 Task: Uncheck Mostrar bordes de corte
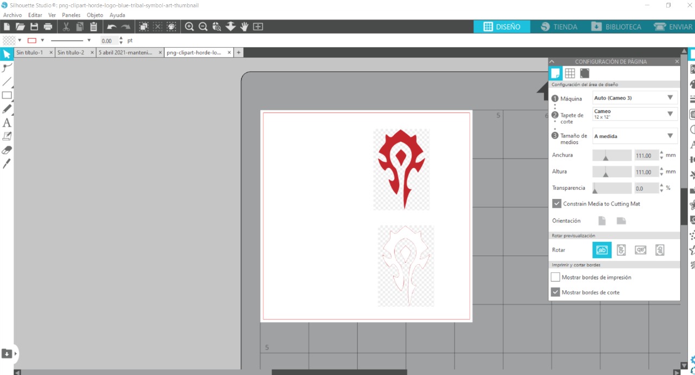point(555,292)
